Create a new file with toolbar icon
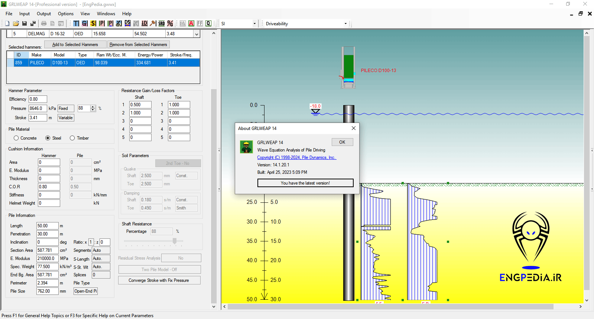 7,23
